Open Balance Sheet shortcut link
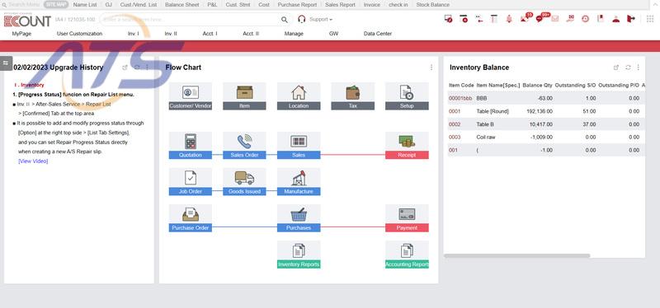This screenshot has height=308, width=660. click(x=182, y=5)
